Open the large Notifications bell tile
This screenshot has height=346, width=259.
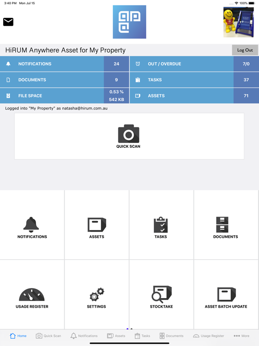[x=32, y=225]
